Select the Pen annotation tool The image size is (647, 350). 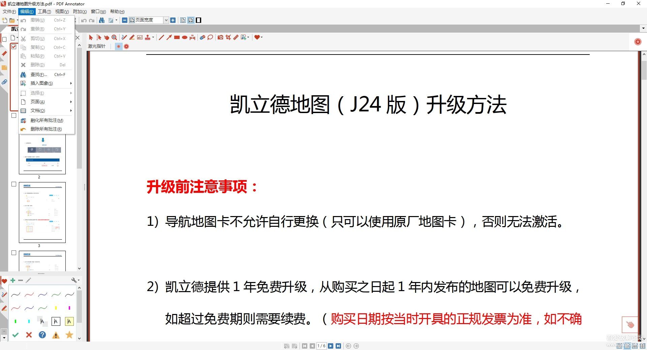tap(124, 37)
